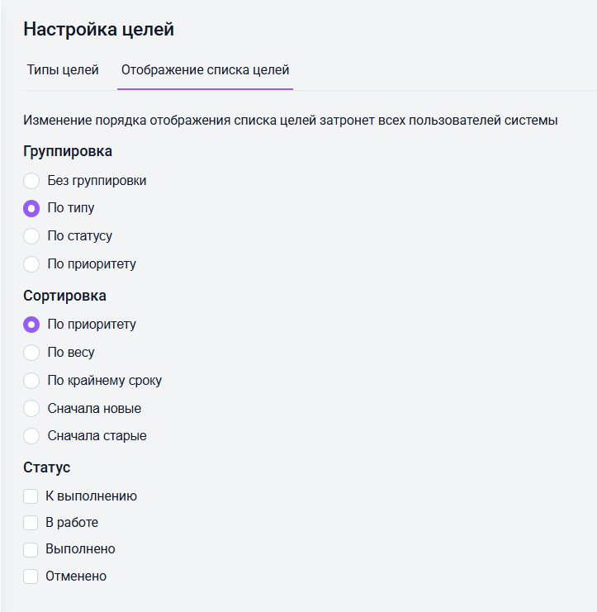Open the "Отображение списка целей" tab
The height and width of the screenshot is (612, 597).
tap(205, 70)
